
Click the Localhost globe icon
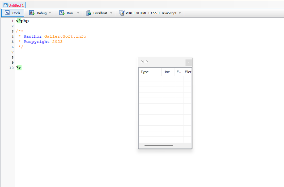(89, 13)
